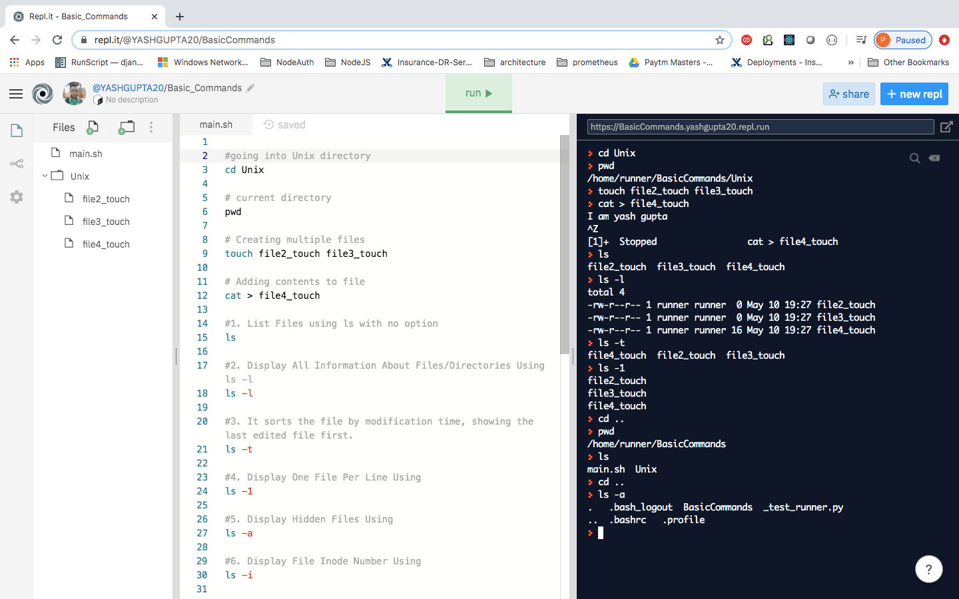Click the repl.run URL field
959x599 pixels.
pos(761,126)
